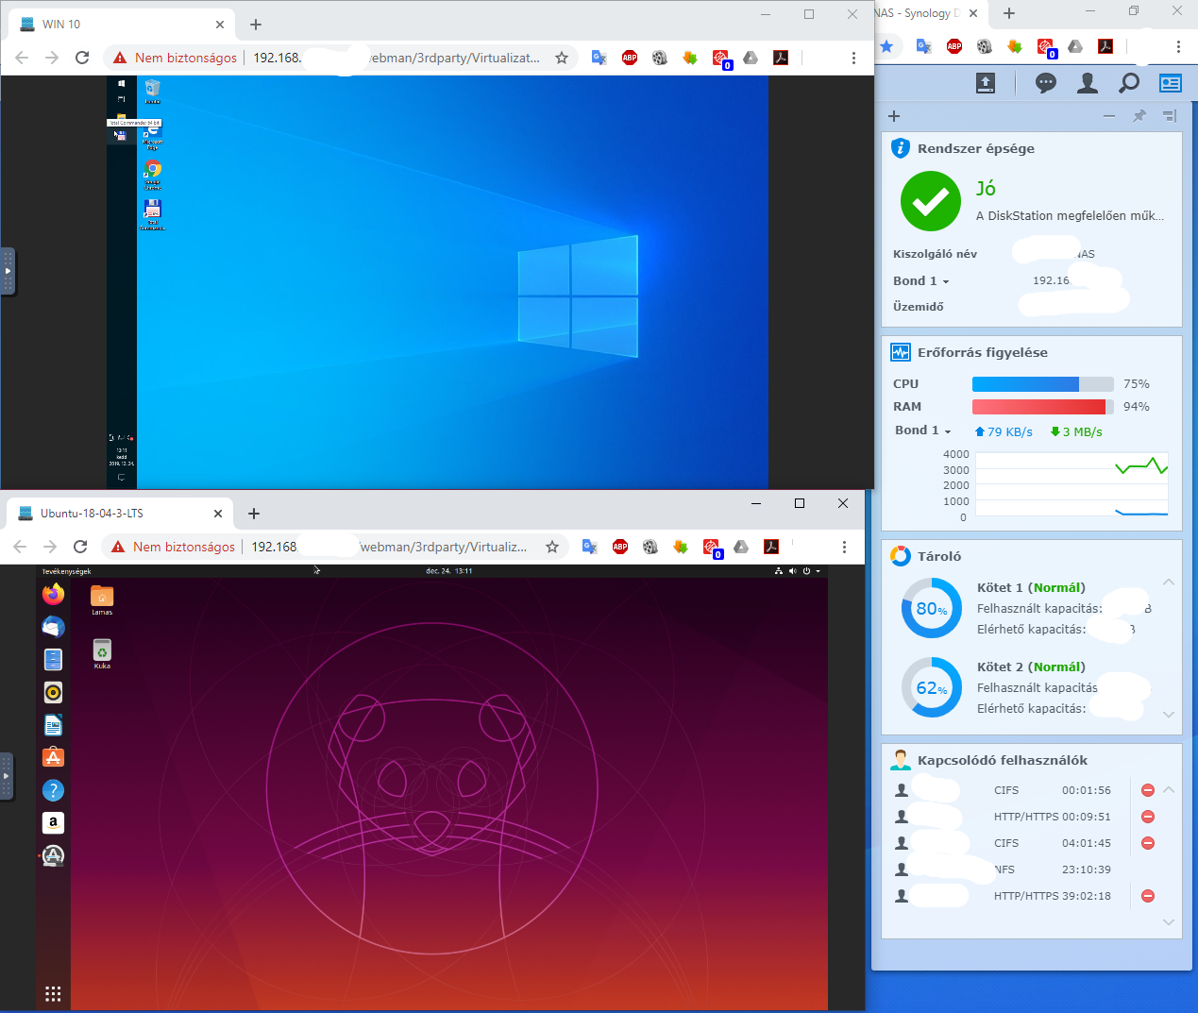Open the Help icon in Ubuntu dock
Screen dimensions: 1198x1013
pyautogui.click(x=53, y=790)
